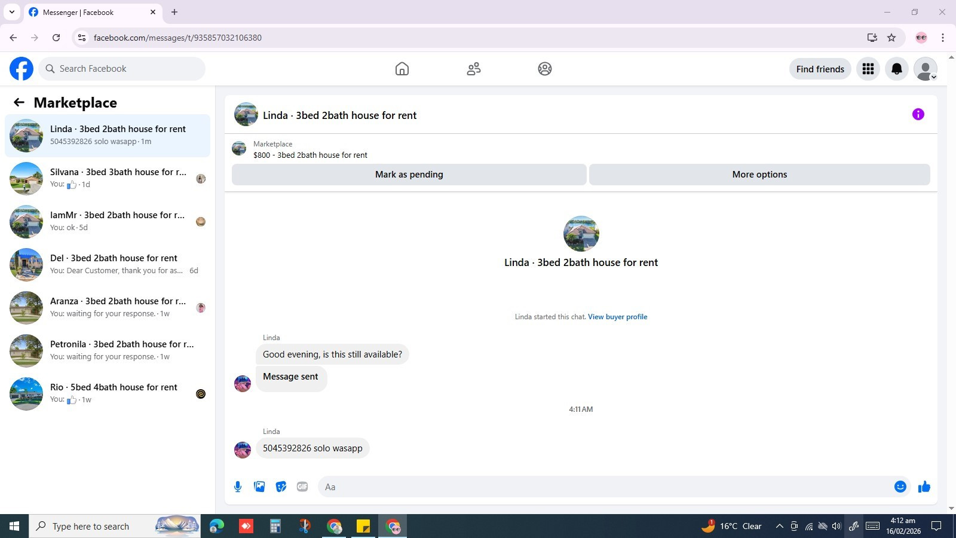View site information icon
956x538 pixels.
pos(82,38)
